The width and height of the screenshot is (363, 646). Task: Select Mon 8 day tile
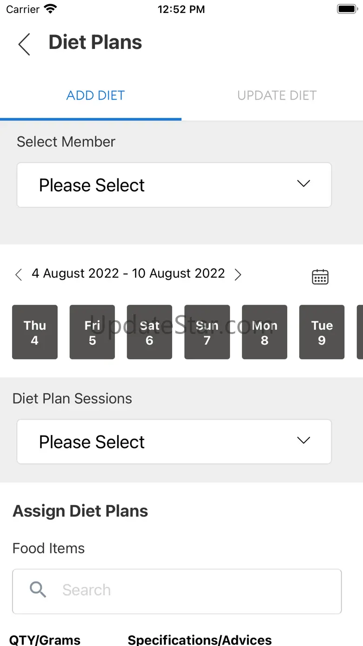point(264,332)
